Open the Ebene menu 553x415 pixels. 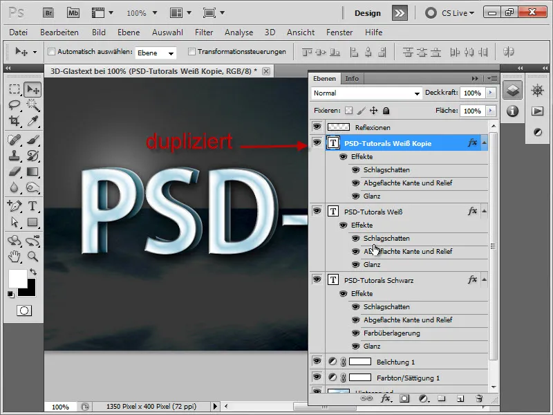coord(129,33)
